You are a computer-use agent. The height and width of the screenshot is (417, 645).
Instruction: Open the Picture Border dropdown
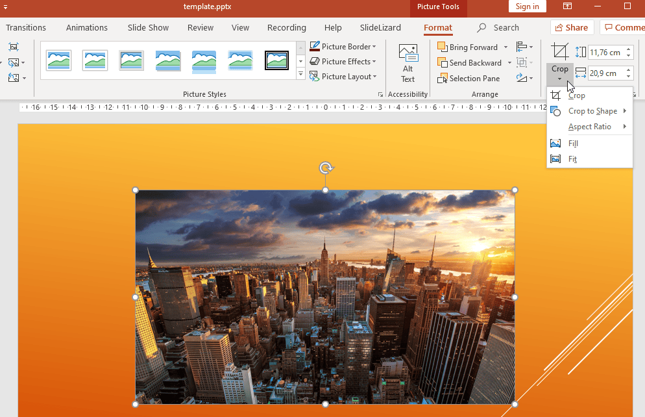click(343, 47)
